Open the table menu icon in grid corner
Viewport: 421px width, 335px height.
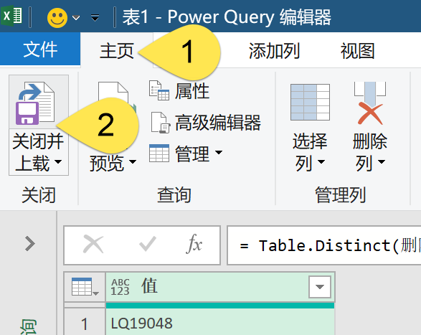pos(85,287)
